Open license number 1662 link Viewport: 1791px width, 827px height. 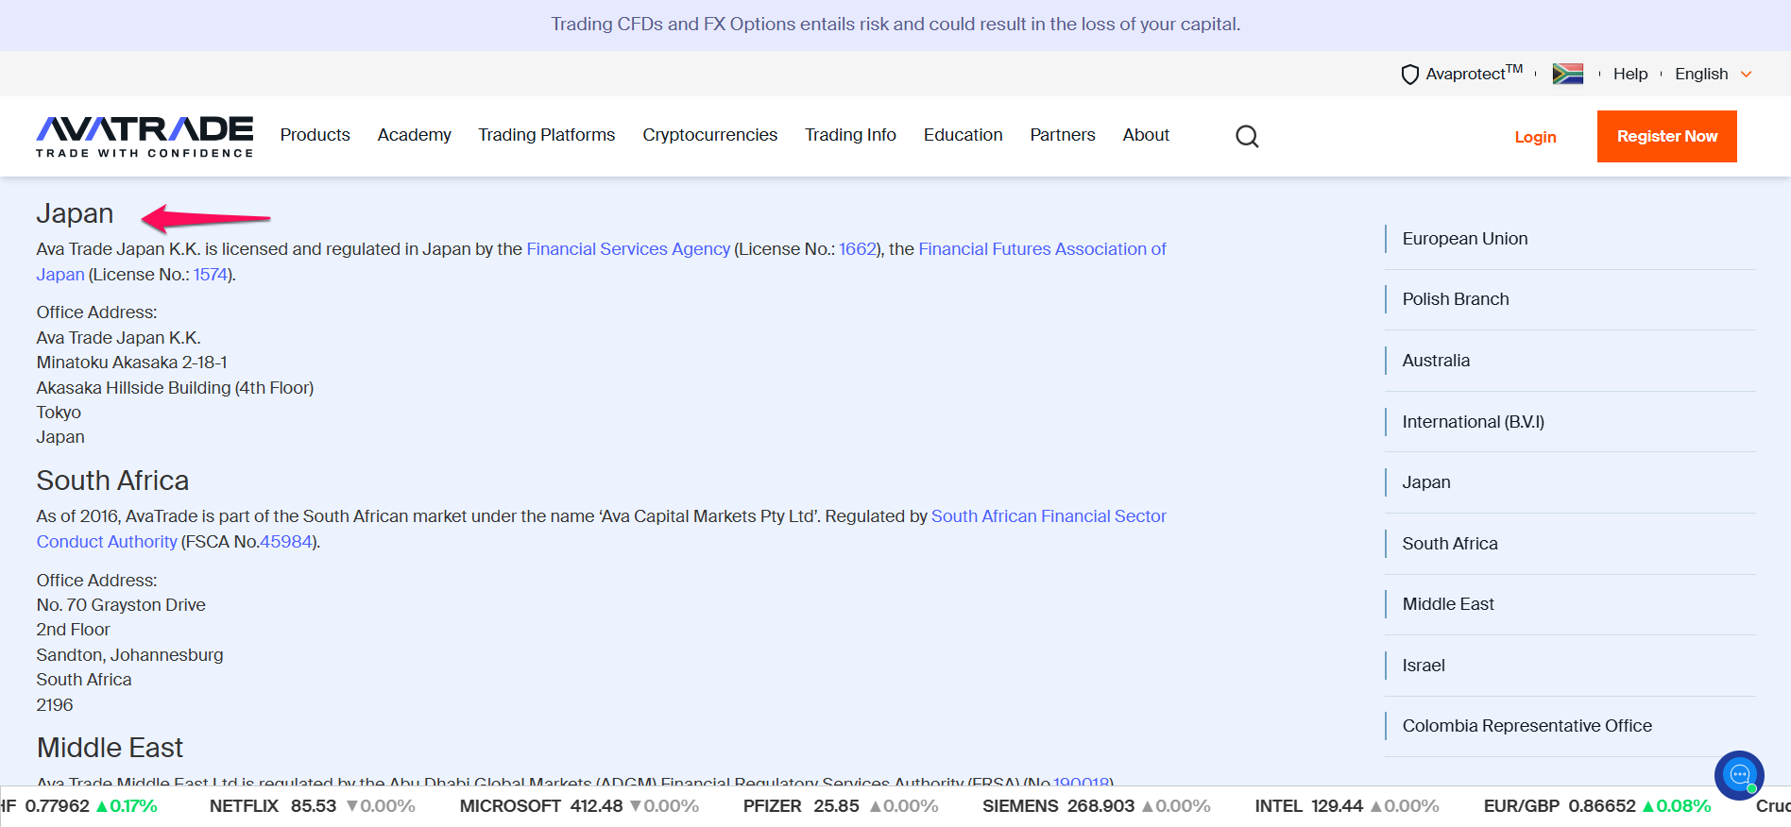(x=858, y=249)
